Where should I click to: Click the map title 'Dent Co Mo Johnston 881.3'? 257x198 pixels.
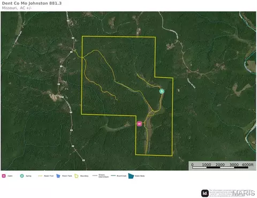coord(32,3)
